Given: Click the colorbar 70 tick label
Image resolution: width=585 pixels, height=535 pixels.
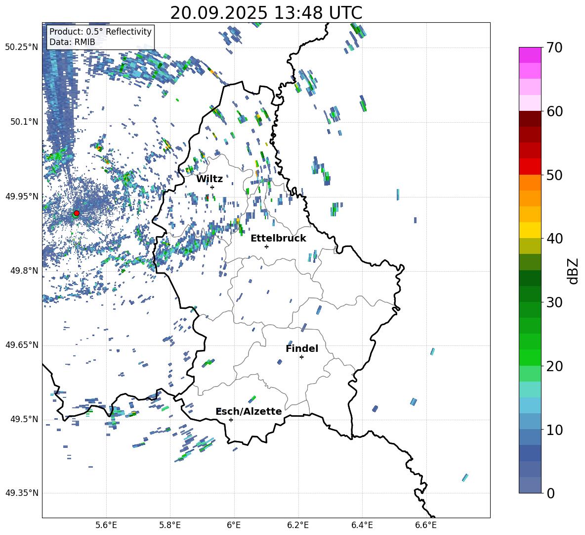Looking at the screenshot, I should pyautogui.click(x=554, y=48).
